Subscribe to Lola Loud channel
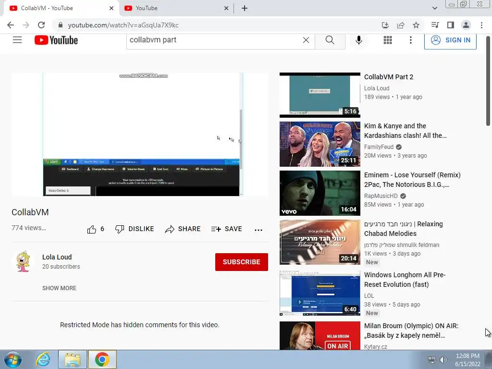Screen dimensions: 492x369 tap(242, 262)
